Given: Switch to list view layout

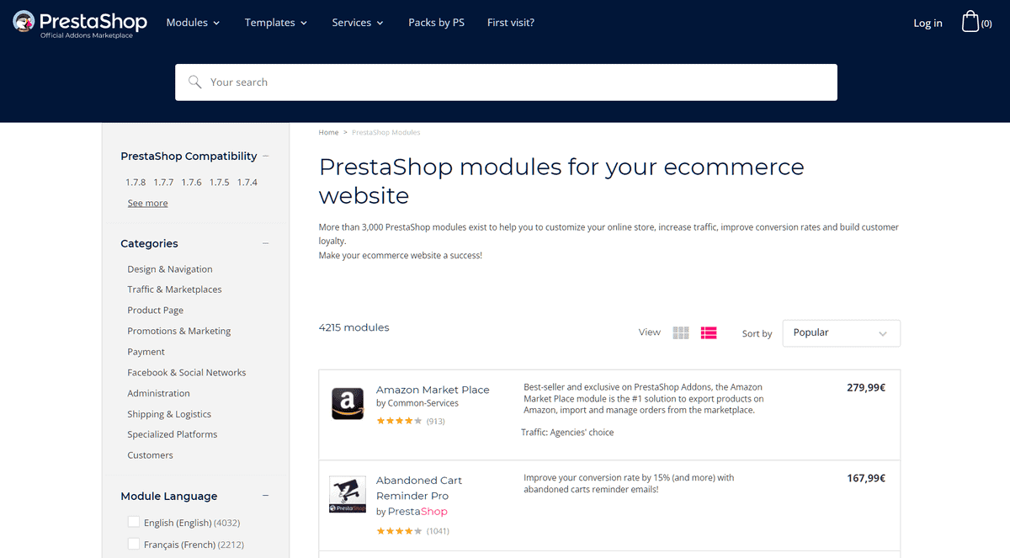Looking at the screenshot, I should (x=709, y=332).
